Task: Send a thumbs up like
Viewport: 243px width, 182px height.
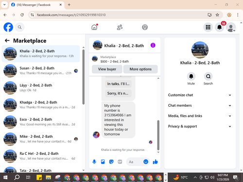Action: [155, 162]
